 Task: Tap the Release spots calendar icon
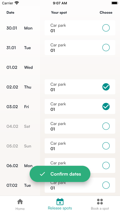click(x=60, y=202)
